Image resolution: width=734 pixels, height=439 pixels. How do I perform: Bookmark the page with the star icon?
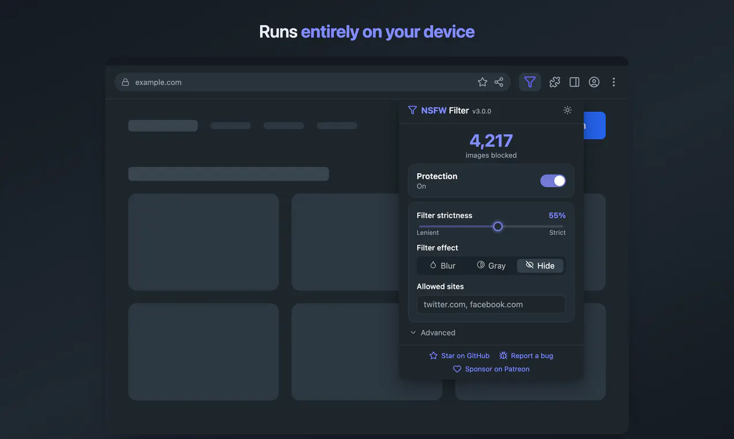tap(483, 82)
